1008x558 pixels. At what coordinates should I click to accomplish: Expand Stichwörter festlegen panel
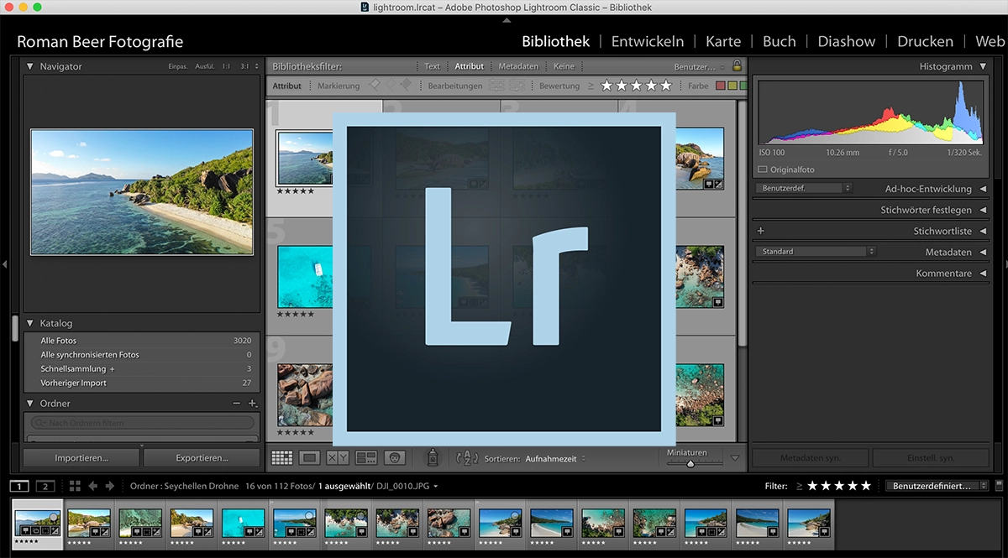coord(983,210)
